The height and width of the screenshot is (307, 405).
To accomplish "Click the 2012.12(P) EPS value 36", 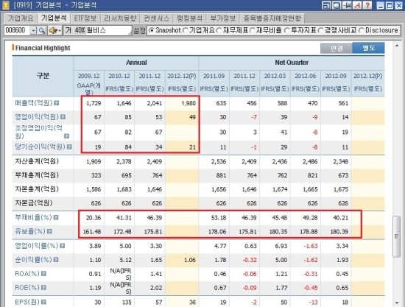I will pyautogui.click(x=192, y=302).
